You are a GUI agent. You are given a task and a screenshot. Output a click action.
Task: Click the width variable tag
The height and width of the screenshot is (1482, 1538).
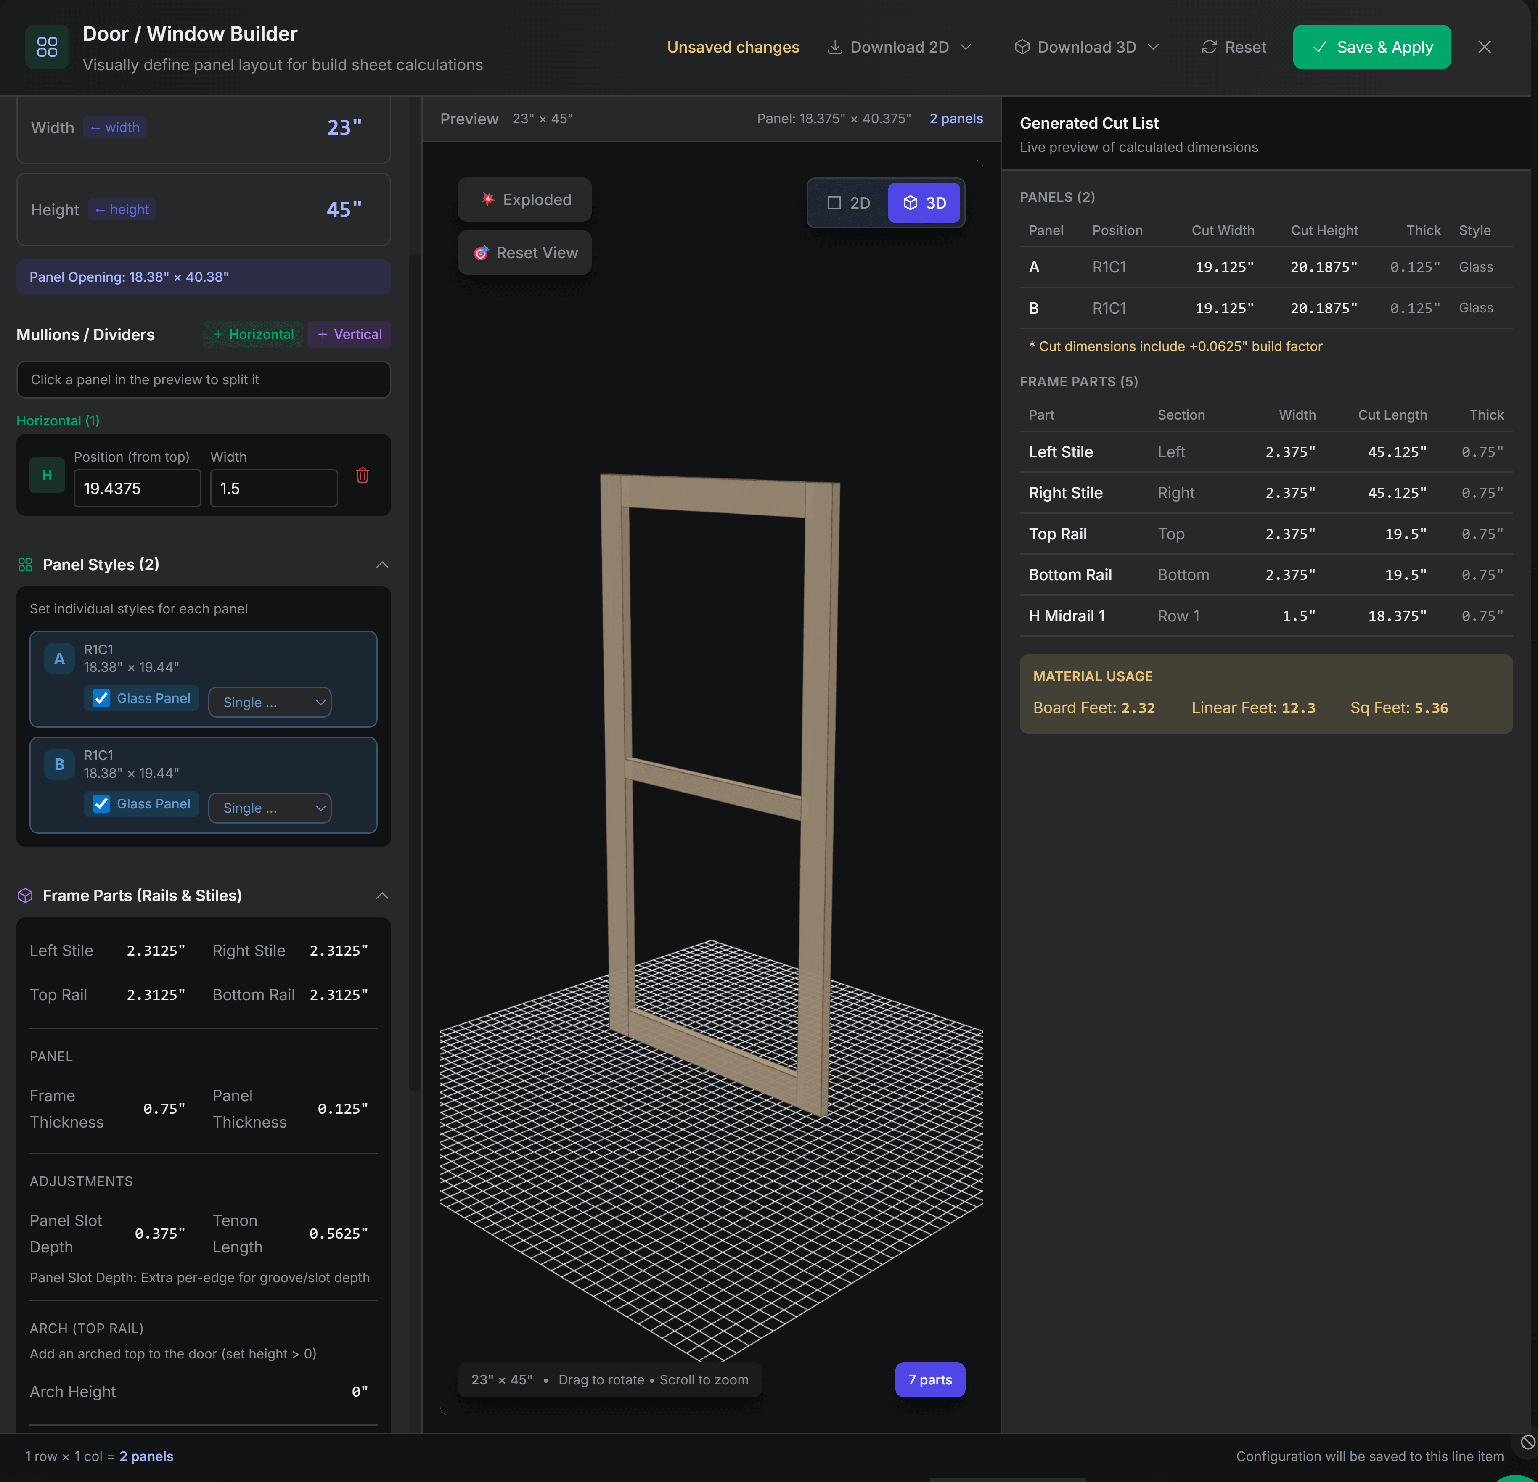pos(114,127)
